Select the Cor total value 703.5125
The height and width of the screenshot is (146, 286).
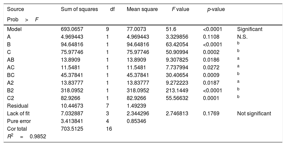click(x=72, y=129)
